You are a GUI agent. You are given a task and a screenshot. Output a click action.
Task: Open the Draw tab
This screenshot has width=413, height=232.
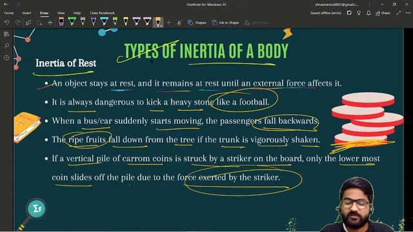(44, 13)
